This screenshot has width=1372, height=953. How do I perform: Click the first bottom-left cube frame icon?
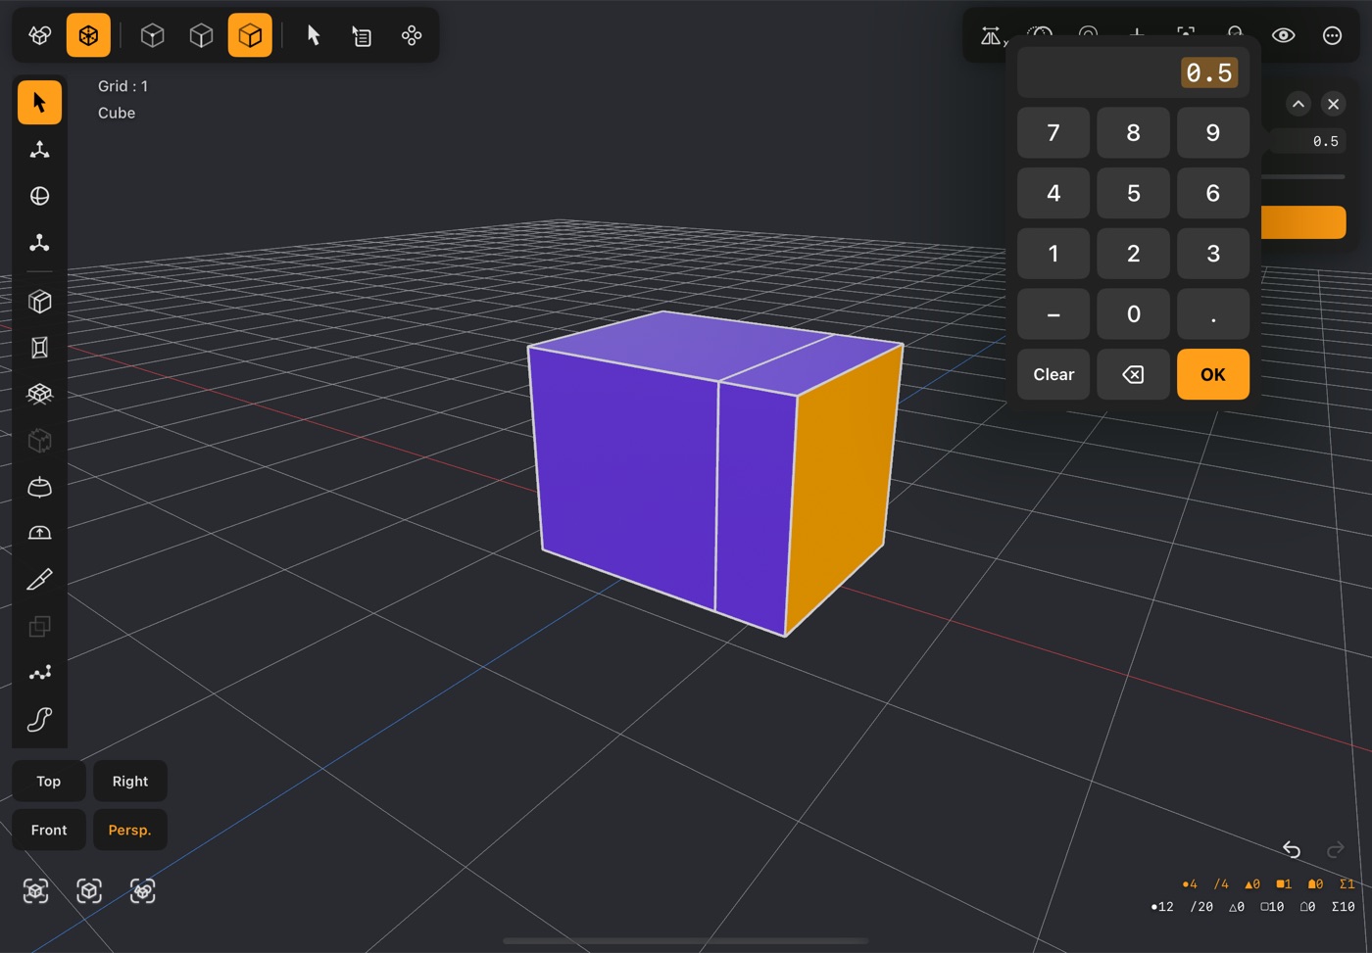(36, 890)
